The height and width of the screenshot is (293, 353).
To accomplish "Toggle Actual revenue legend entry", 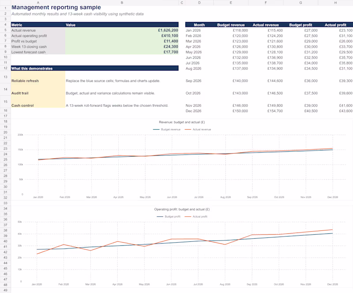I will point(198,129).
